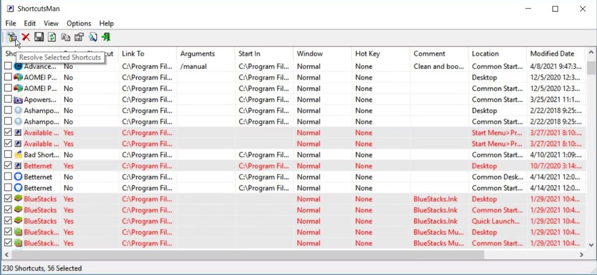Sort by the Comment column header
The height and width of the screenshot is (275, 597).
439,54
